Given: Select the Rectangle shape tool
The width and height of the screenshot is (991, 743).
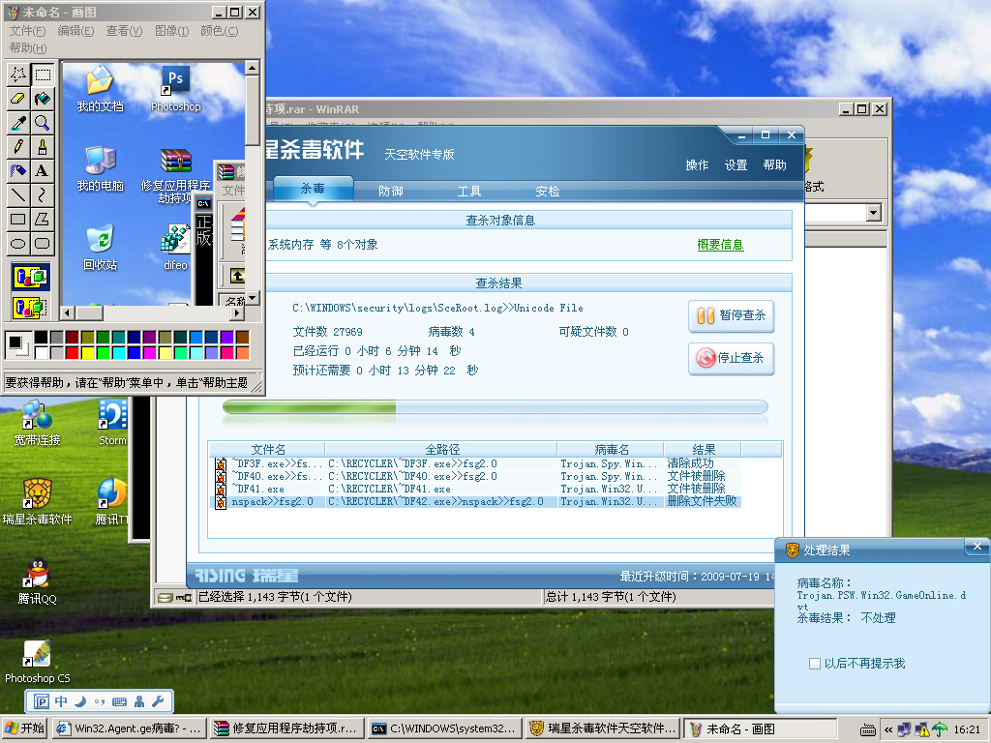Looking at the screenshot, I should (x=18, y=219).
